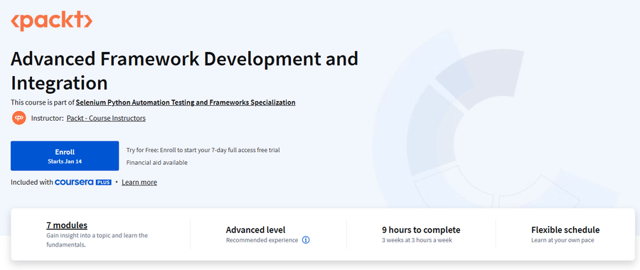Click the Advanced level label
This screenshot has height=270, width=640.
(255, 230)
